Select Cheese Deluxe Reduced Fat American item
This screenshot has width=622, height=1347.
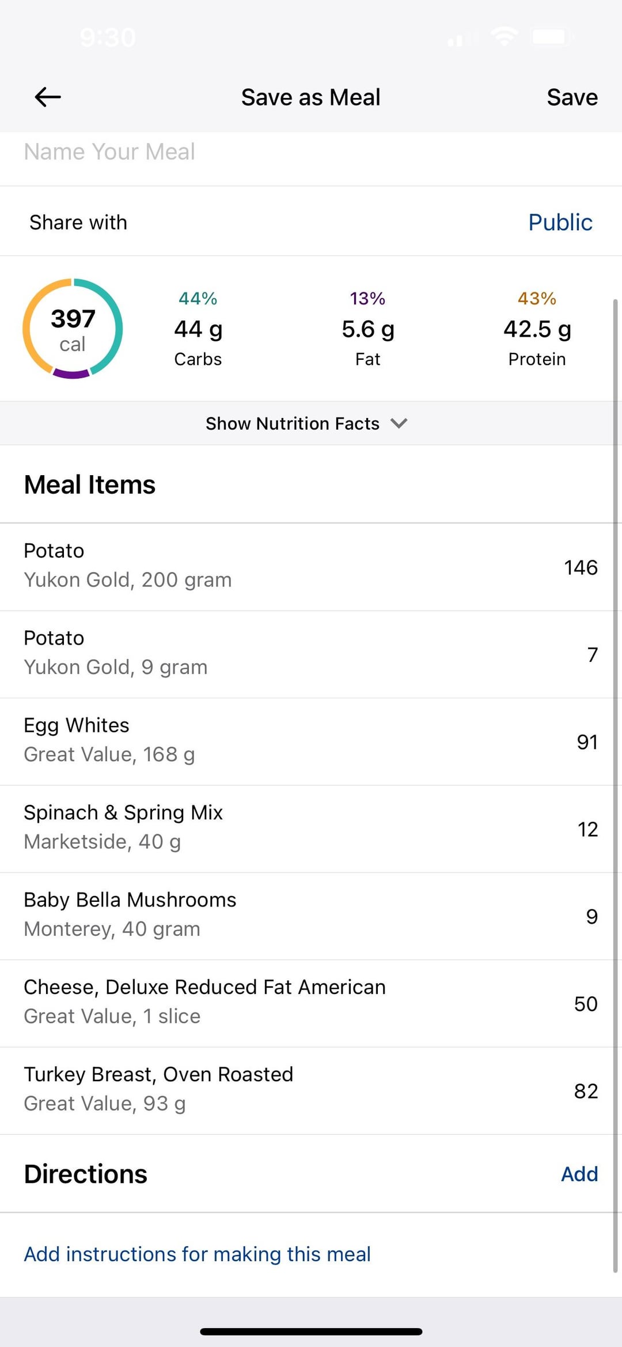point(311,1003)
